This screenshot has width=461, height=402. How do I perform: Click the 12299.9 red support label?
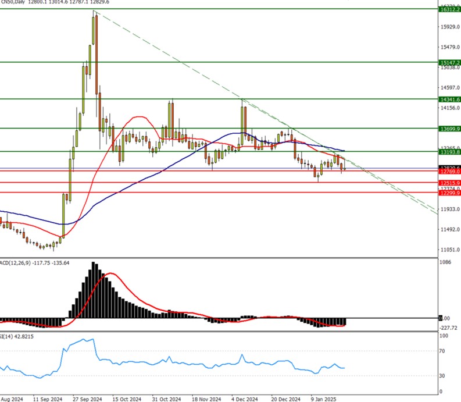pyautogui.click(x=449, y=193)
